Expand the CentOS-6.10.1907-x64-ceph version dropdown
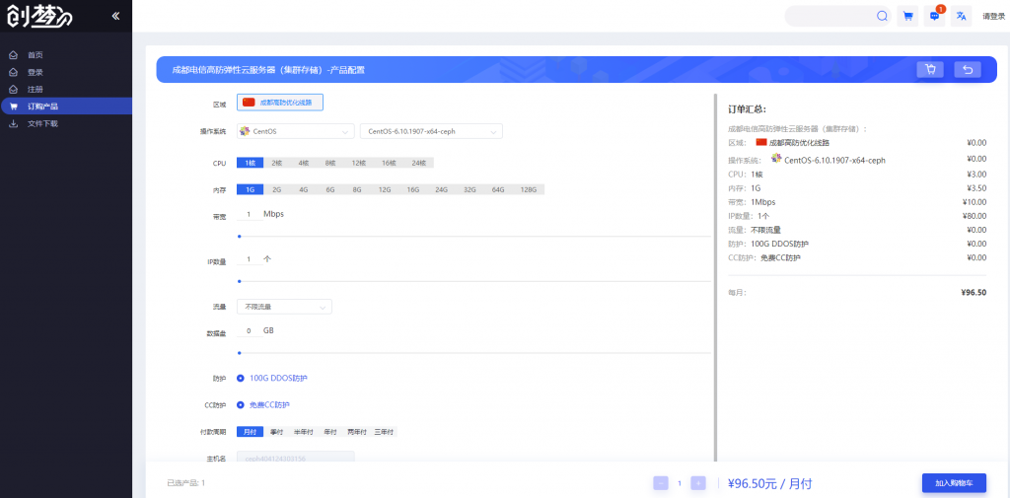1010x498 pixels. (431, 131)
